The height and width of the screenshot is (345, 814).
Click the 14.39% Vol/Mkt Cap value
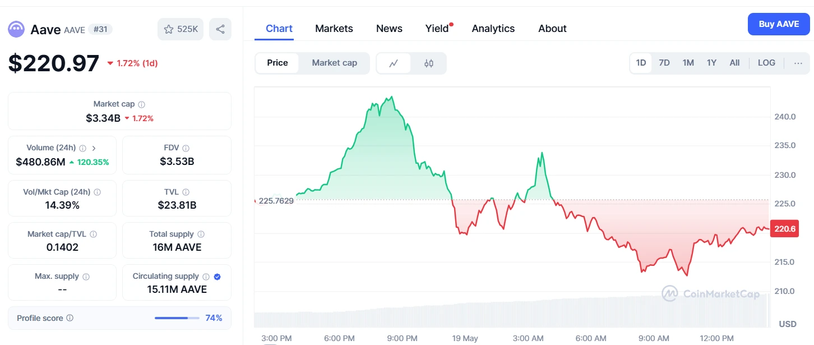pyautogui.click(x=62, y=205)
